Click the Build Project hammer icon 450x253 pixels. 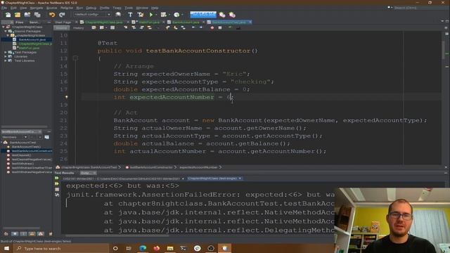(x=130, y=15)
